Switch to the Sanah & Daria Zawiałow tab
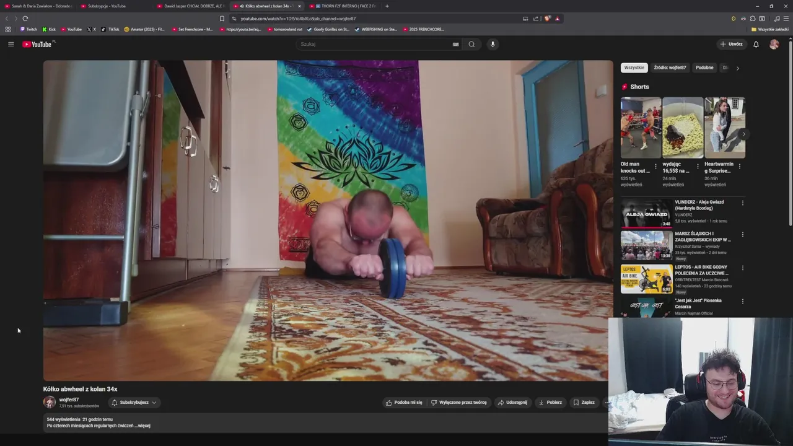Screen dimensions: 793x446 38,6
